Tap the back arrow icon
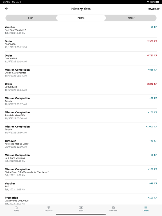This screenshot has height=216, width=162. tap(6, 9)
